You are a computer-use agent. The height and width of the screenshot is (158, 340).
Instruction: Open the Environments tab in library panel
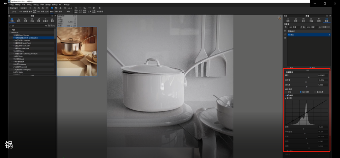tap(32, 20)
